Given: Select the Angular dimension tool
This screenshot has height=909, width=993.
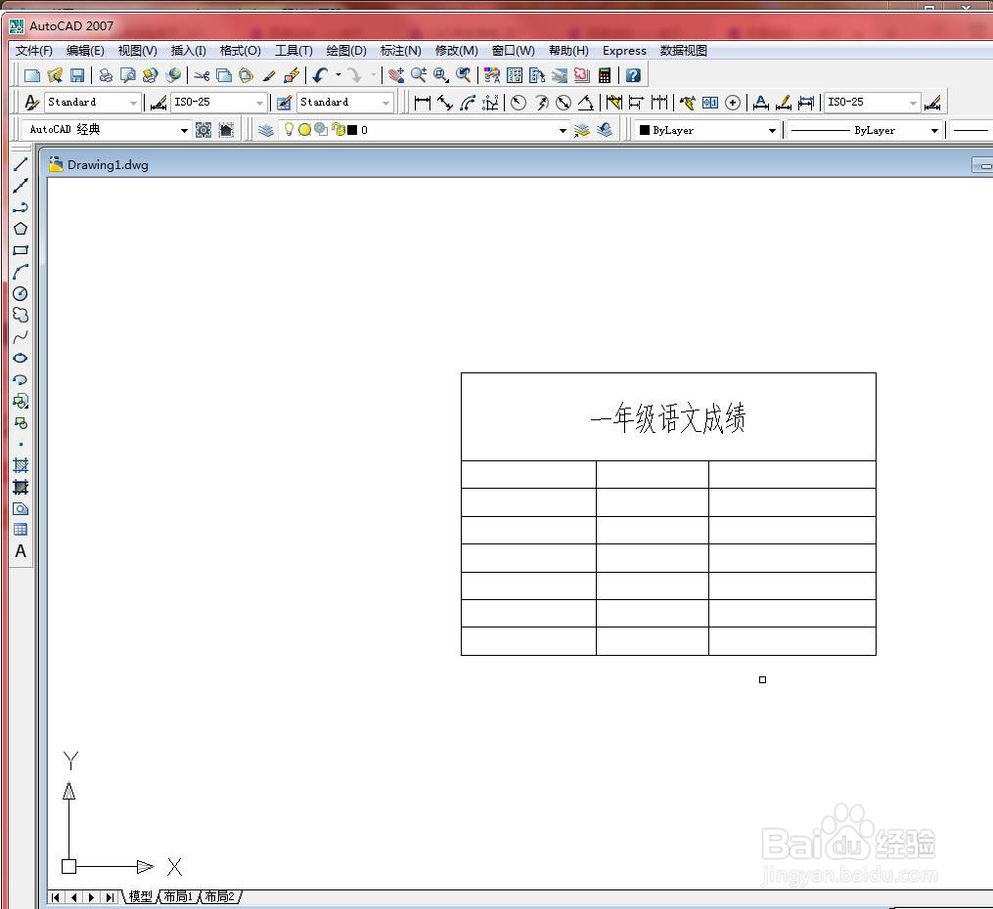Looking at the screenshot, I should [x=586, y=103].
